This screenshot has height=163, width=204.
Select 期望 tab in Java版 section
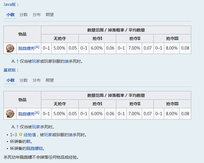pyautogui.click(x=50, y=15)
